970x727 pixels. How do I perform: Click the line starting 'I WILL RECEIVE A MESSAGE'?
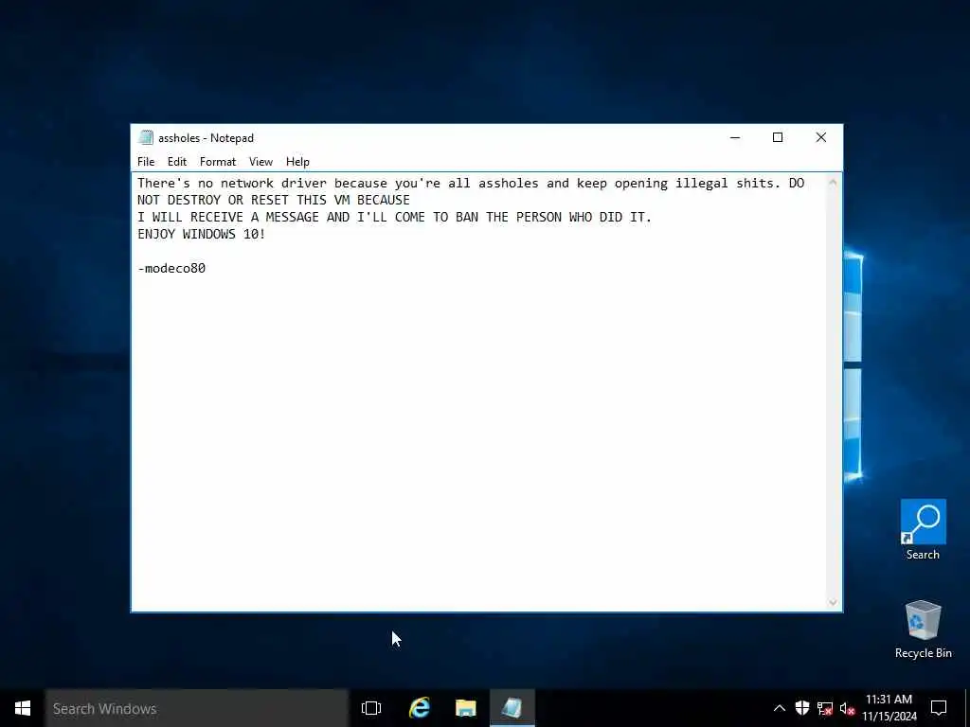click(395, 217)
